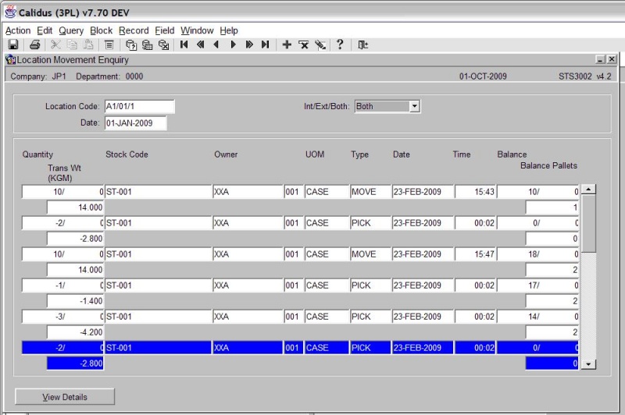Click the Calidus application title icon
625x415 pixels.
(x=10, y=12)
